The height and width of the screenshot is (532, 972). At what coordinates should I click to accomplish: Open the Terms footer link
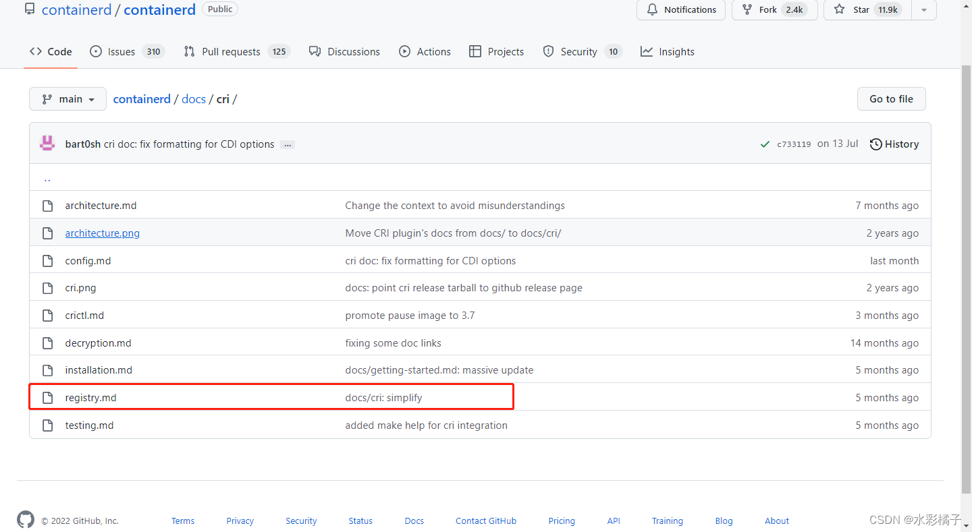pyautogui.click(x=183, y=521)
